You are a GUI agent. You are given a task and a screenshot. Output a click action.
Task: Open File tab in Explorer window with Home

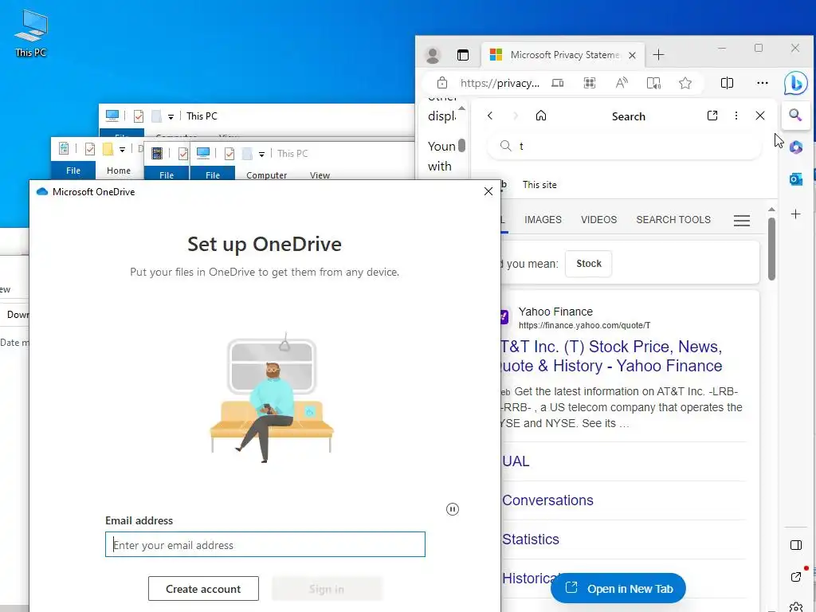click(x=73, y=171)
